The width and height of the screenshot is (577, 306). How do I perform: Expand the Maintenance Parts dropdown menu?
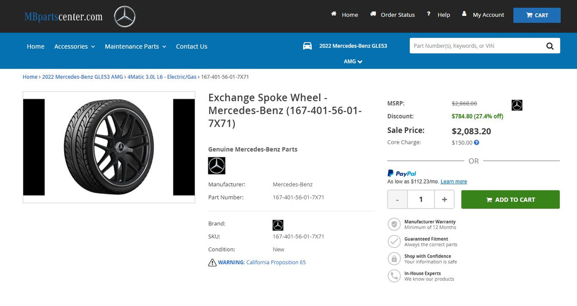(x=135, y=46)
